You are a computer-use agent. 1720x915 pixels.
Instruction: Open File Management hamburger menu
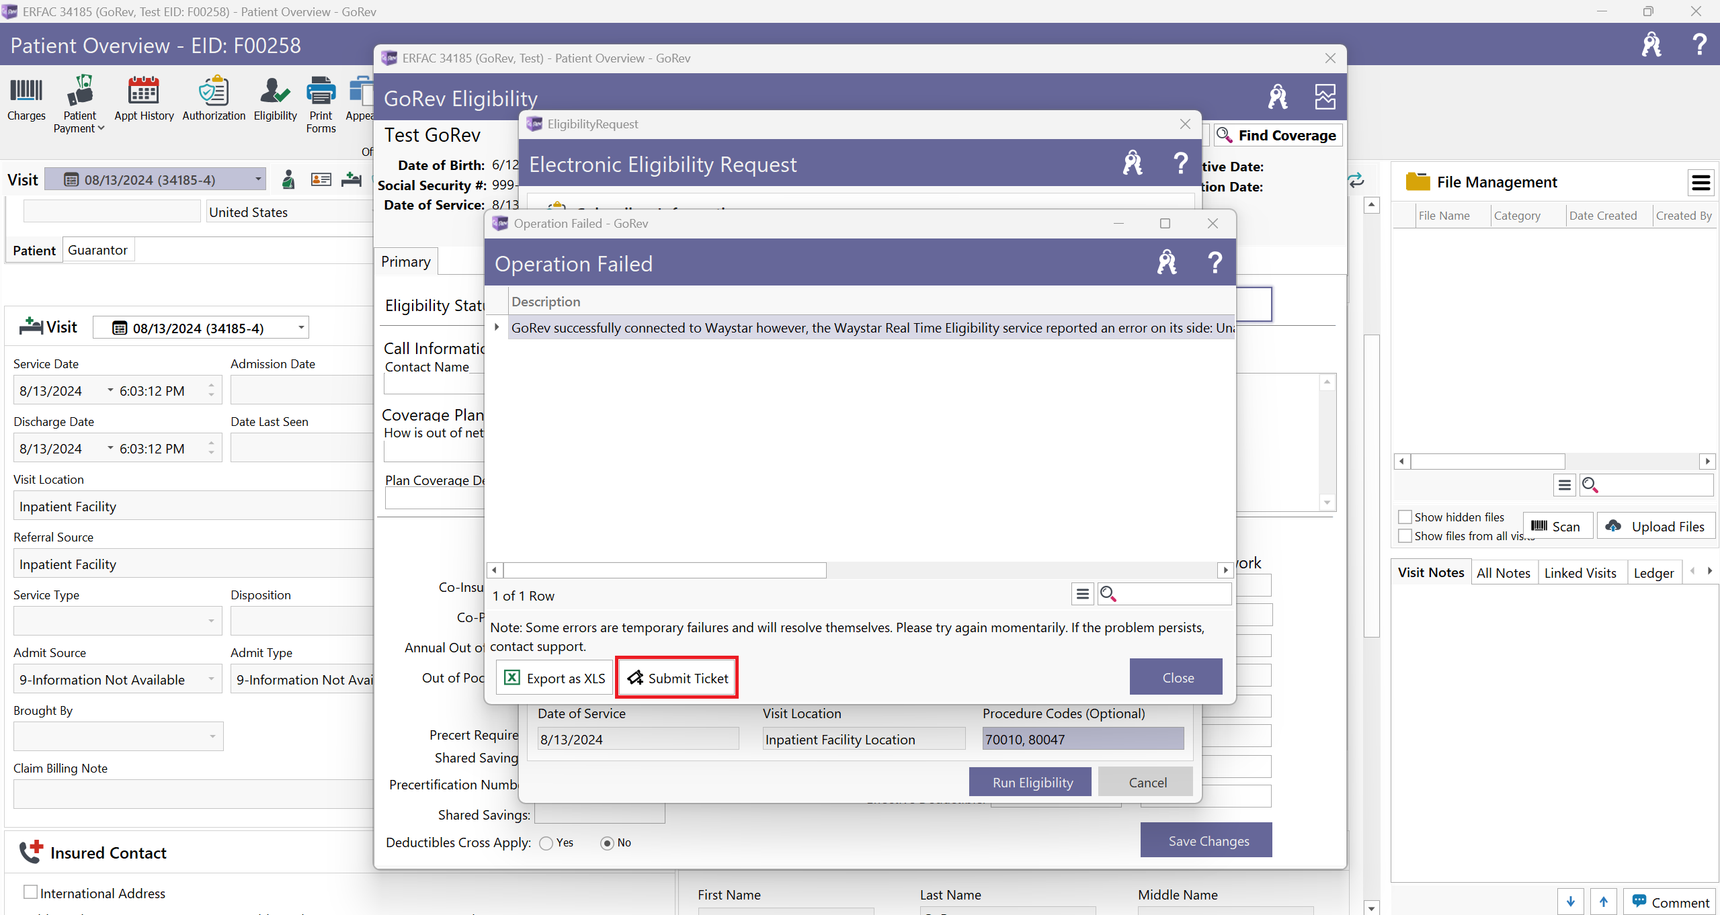click(1701, 182)
